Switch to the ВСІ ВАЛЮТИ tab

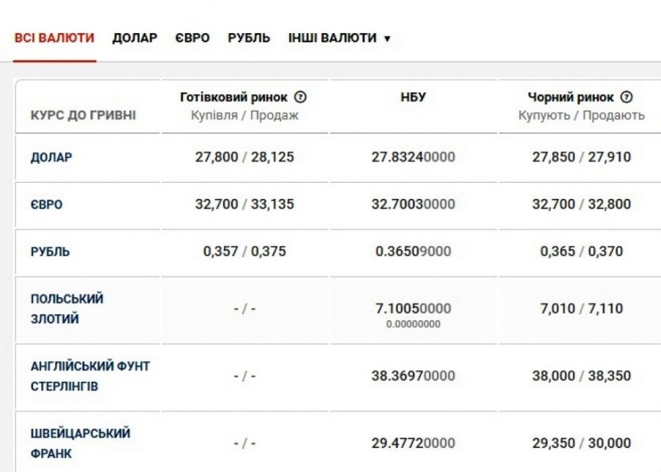pos(54,37)
